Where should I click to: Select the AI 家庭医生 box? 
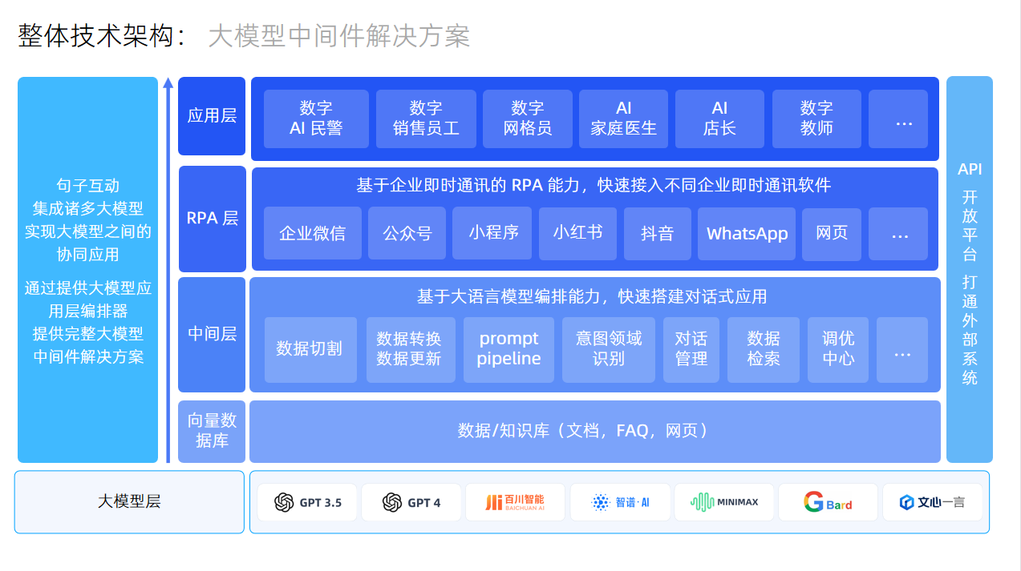tap(623, 119)
